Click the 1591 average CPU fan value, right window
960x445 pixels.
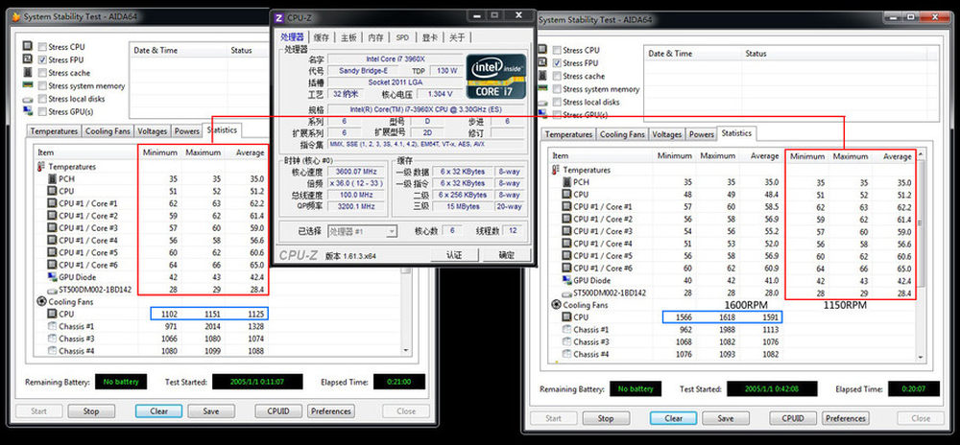pos(766,317)
